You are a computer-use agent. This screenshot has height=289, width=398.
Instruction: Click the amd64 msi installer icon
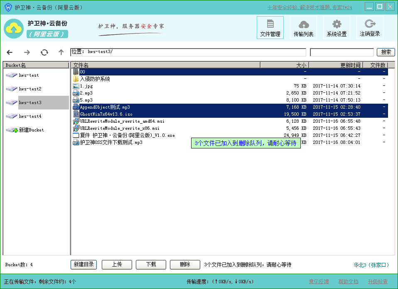tap(76, 121)
